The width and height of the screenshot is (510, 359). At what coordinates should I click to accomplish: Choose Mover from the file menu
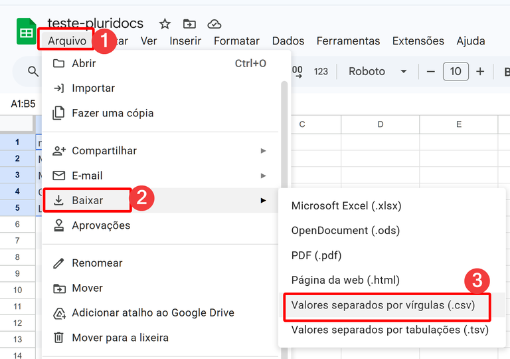(x=161, y=288)
